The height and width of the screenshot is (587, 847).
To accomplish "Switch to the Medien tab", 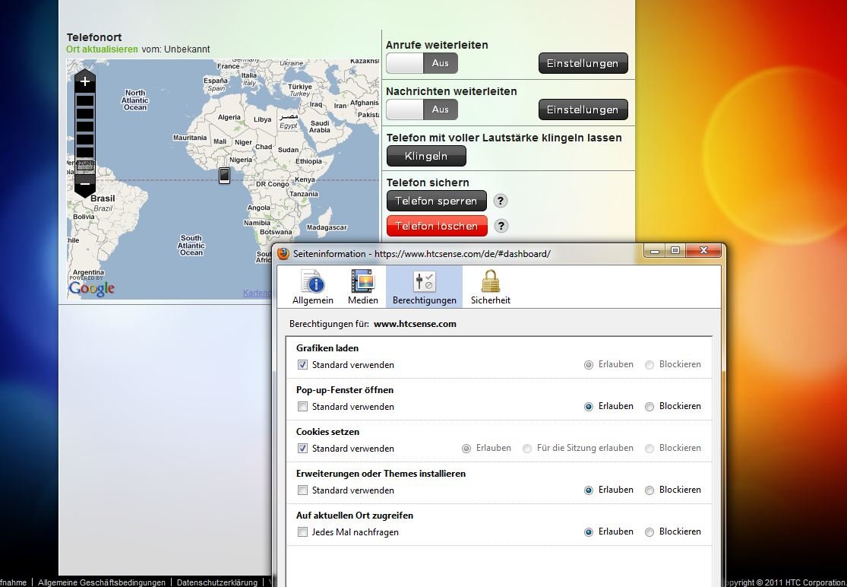I will coord(363,287).
